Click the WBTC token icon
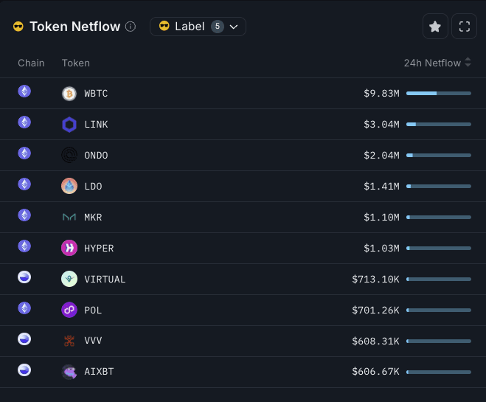Viewport: 486px width, 402px height. 69,94
